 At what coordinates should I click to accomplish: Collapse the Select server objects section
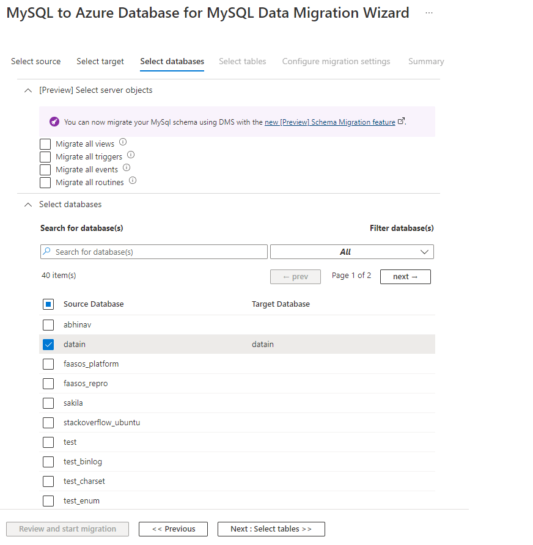point(27,90)
